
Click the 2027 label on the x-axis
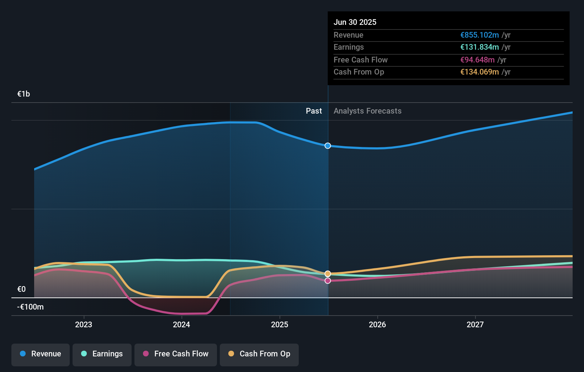[476, 324]
